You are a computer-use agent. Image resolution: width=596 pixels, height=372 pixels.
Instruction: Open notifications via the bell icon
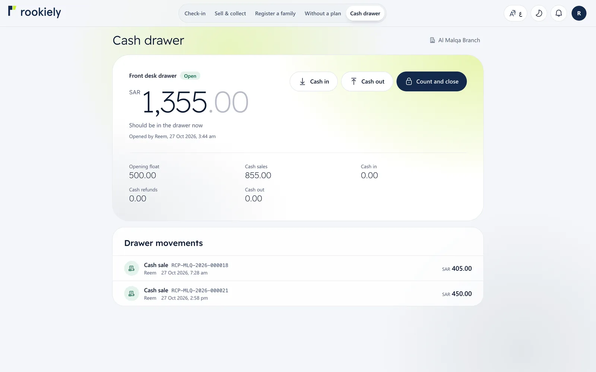[x=559, y=13]
